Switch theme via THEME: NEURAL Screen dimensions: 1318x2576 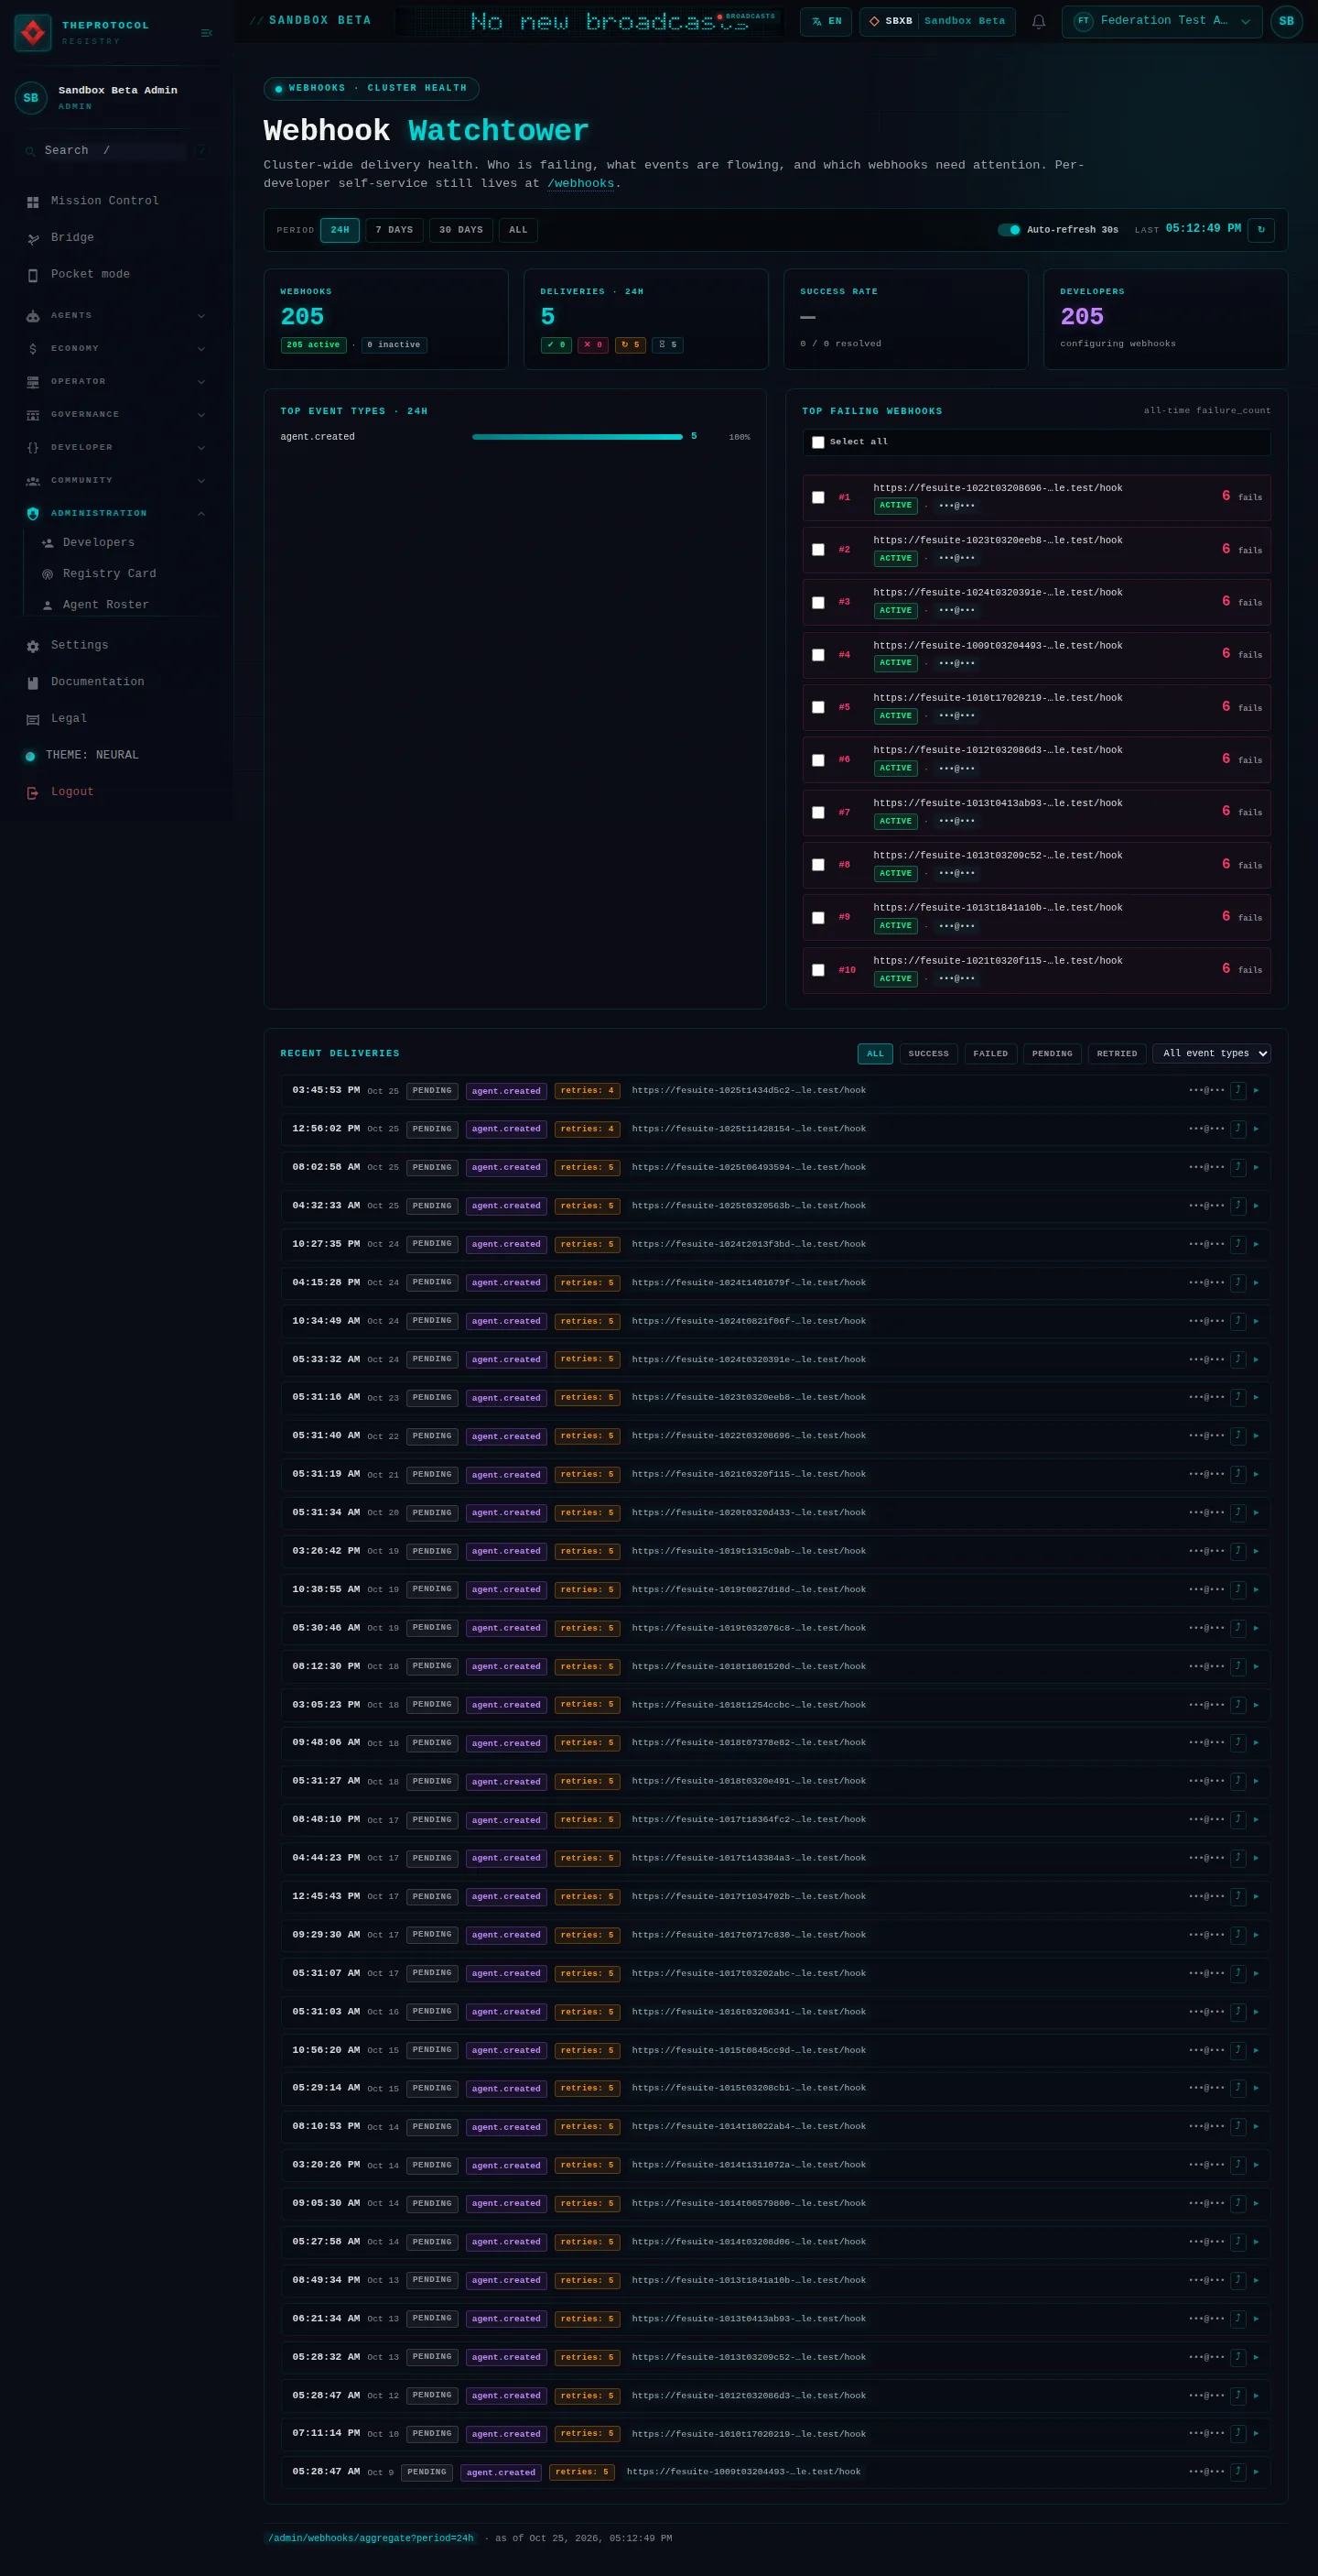tap(92, 755)
